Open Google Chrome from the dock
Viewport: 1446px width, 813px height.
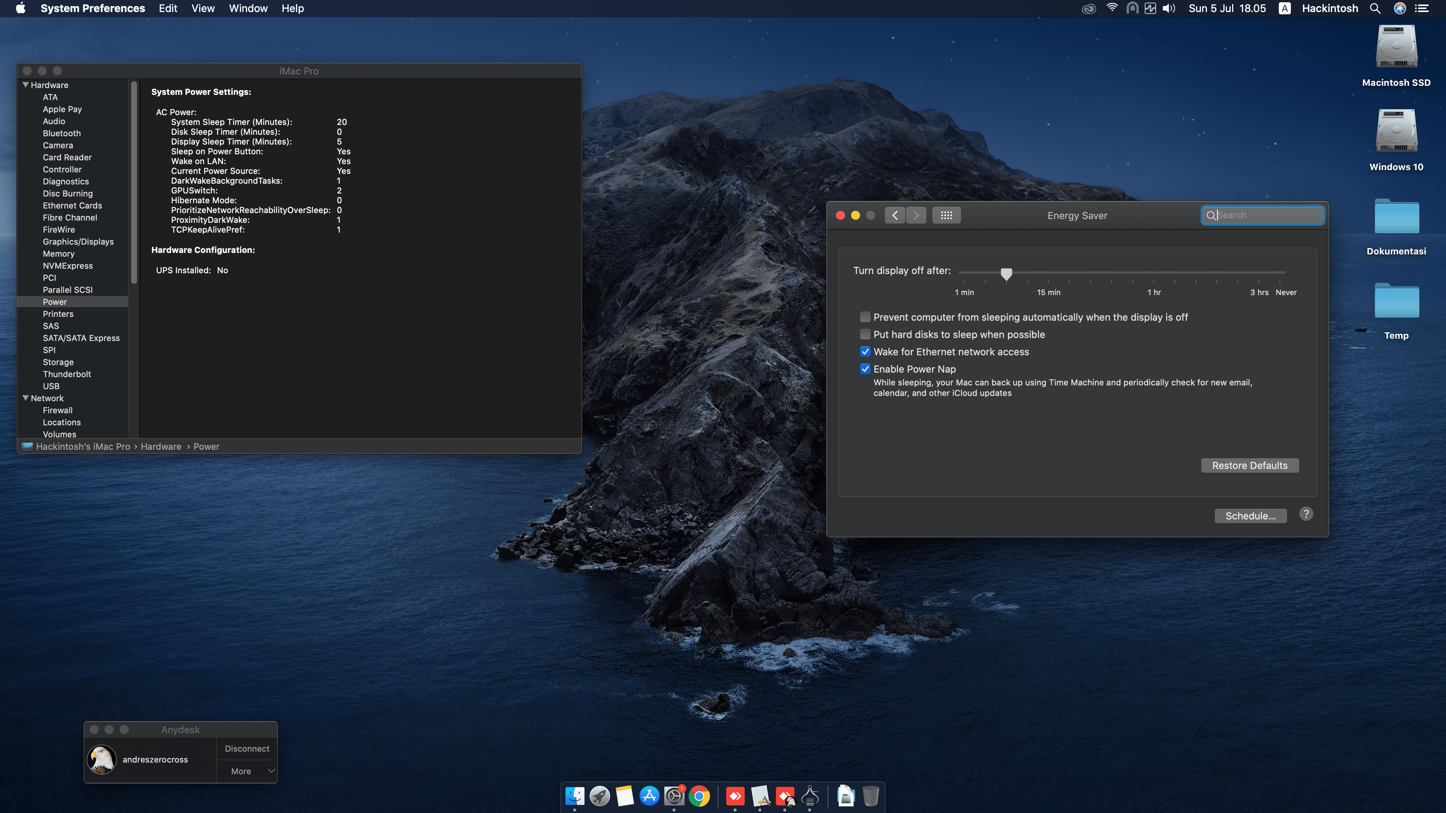coord(699,796)
